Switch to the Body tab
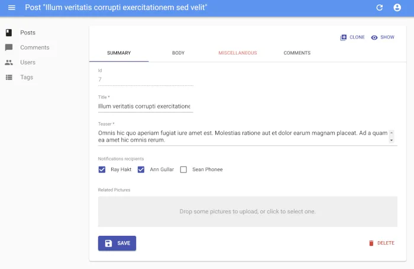Viewport: 414px width, 269px height. pos(178,53)
